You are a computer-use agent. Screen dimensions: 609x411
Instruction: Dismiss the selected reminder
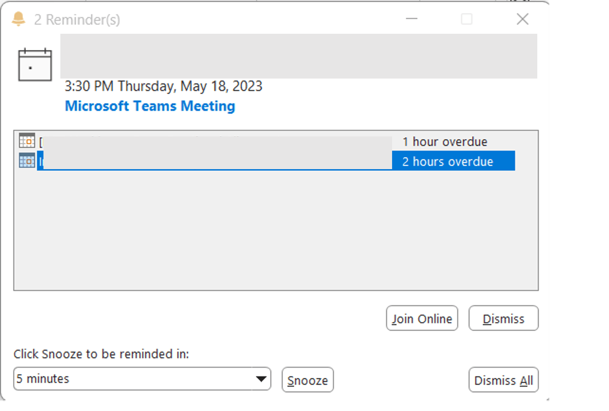click(x=503, y=318)
